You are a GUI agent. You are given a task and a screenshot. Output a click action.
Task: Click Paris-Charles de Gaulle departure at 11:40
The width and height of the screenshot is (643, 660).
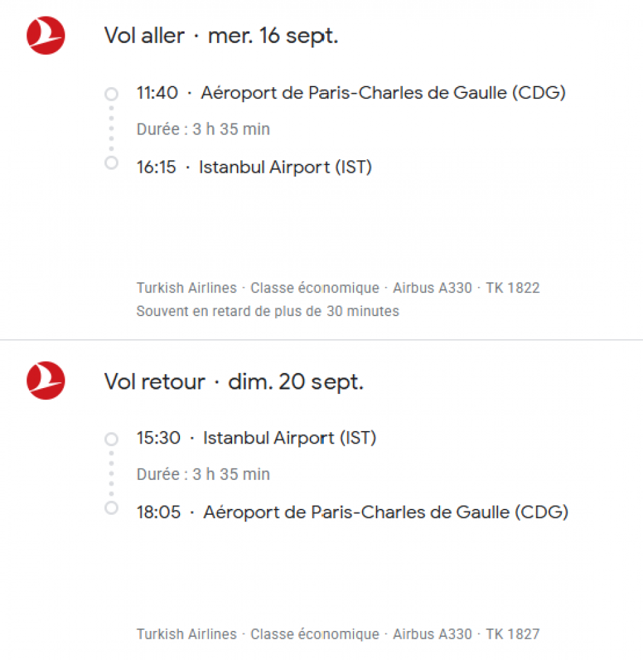pos(383,93)
